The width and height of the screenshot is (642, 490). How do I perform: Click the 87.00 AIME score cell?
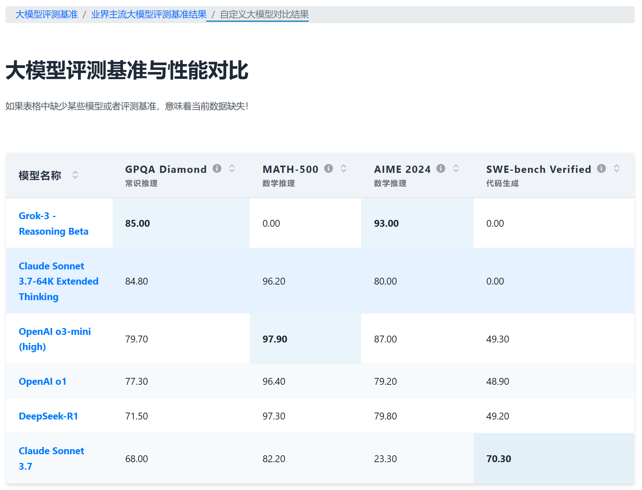(x=417, y=339)
